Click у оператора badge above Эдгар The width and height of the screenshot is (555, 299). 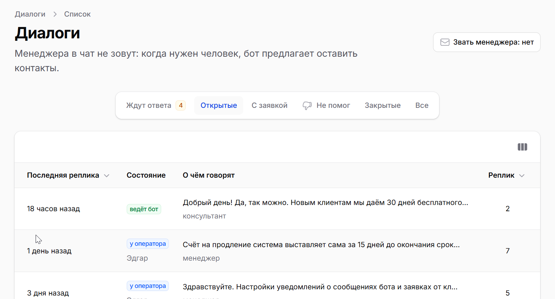tap(148, 244)
